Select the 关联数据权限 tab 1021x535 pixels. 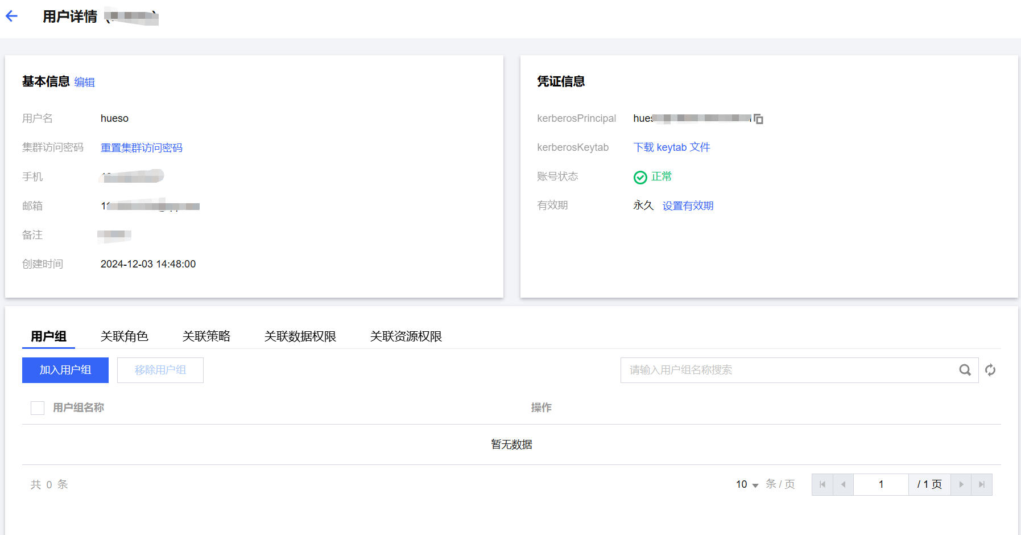(x=300, y=336)
